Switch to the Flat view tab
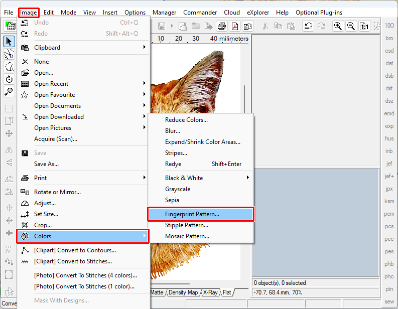398x309 pixels. [227, 292]
